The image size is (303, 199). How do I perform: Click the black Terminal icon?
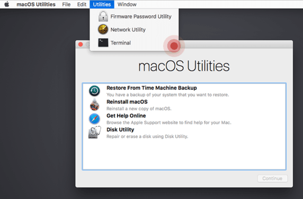tap(103, 43)
